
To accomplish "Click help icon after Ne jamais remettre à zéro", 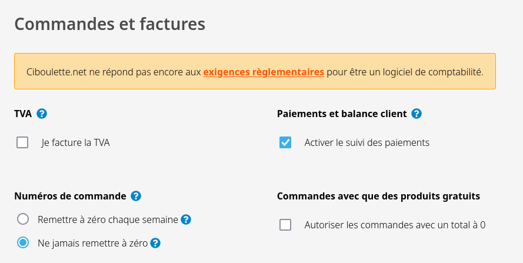I will point(156,242).
